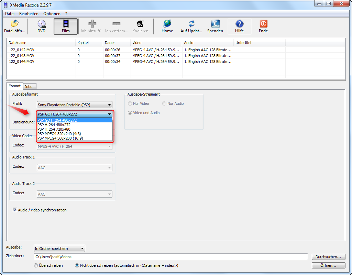Check for updates via Auf Update icon
Image resolution: width=352 pixels, height=275 pixels.
(x=191, y=24)
